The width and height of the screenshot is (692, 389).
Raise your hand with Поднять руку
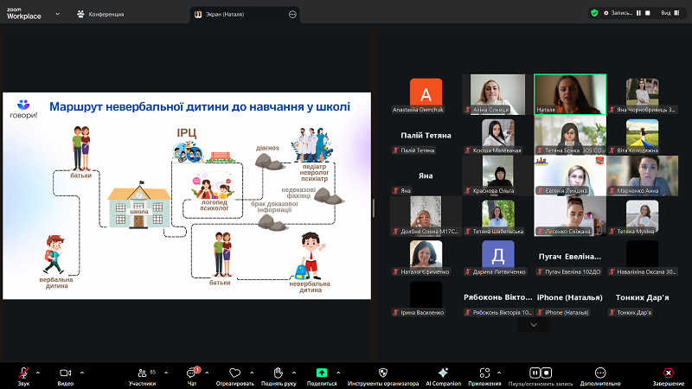280,372
